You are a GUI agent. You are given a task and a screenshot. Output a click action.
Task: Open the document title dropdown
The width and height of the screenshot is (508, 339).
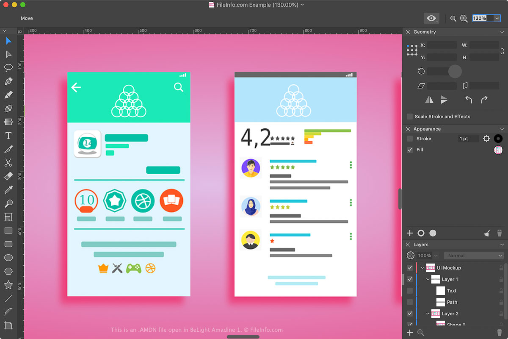click(x=302, y=5)
